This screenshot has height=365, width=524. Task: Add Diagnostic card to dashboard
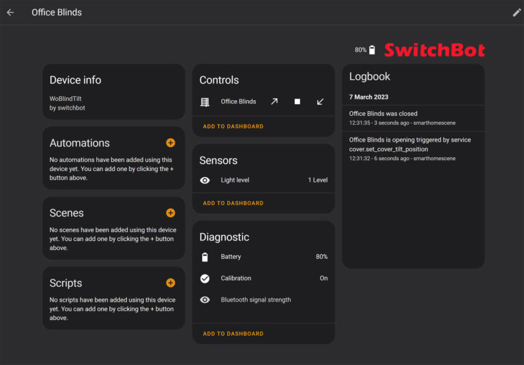233,334
